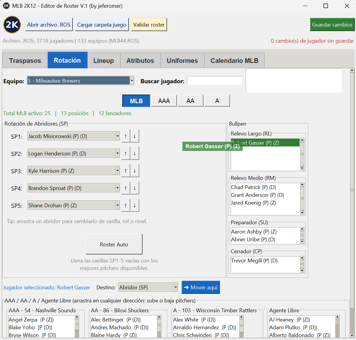The height and width of the screenshot is (340, 356).
Task: Click Agente Libre list scroll up arrow
Action: click(x=338, y=317)
